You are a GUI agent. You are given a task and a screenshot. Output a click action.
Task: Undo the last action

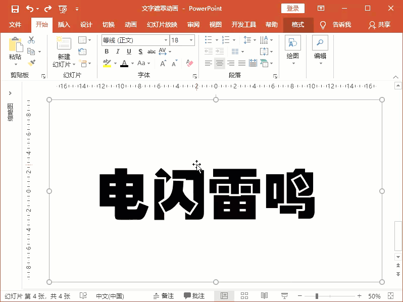coord(30,9)
